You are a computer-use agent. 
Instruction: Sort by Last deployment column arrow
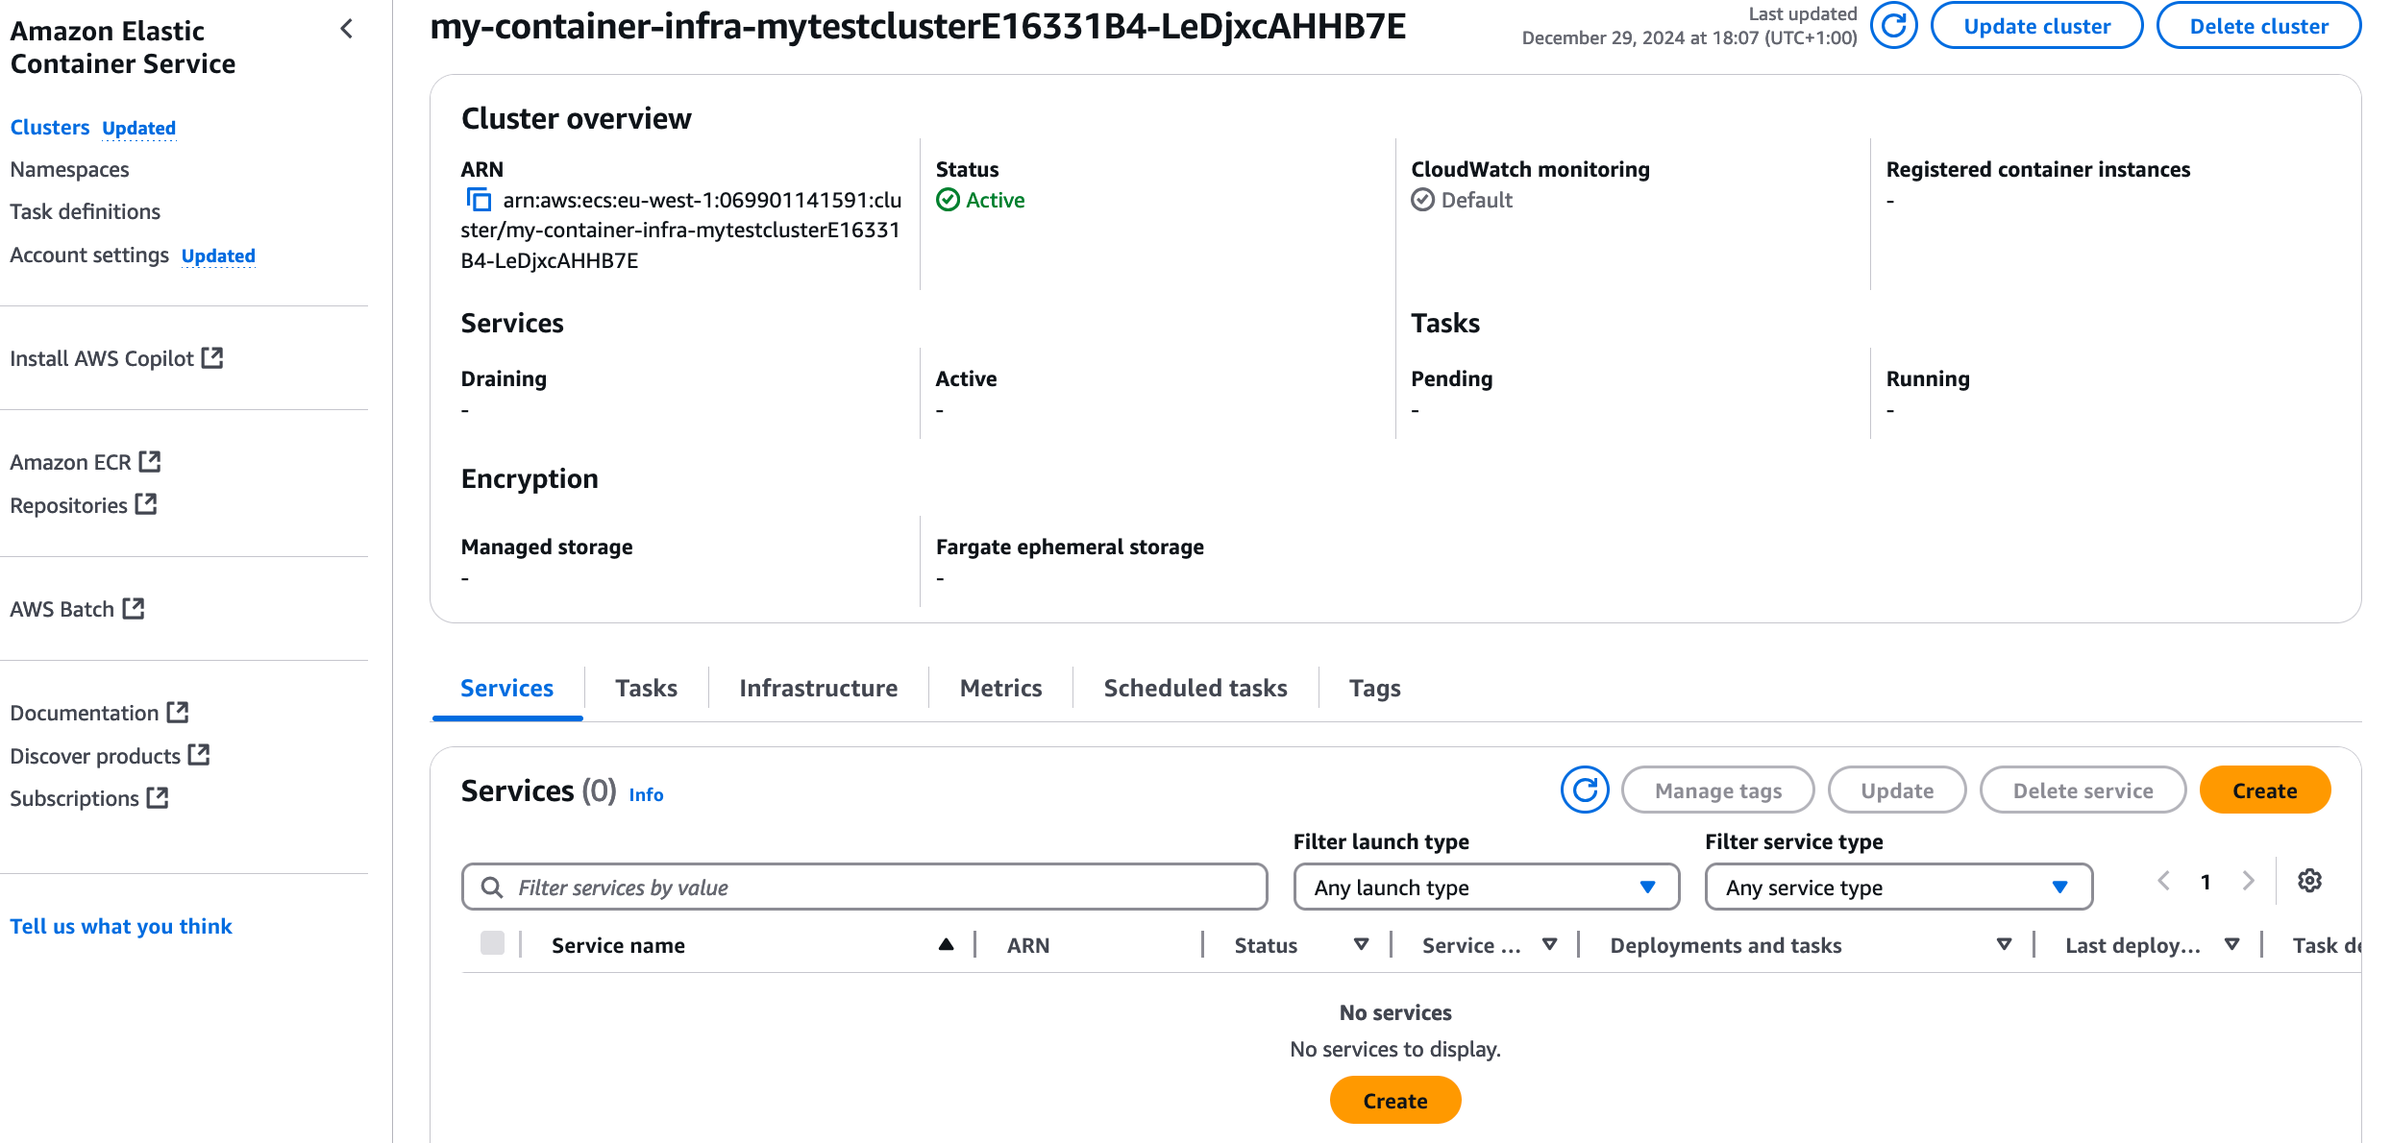click(2231, 945)
